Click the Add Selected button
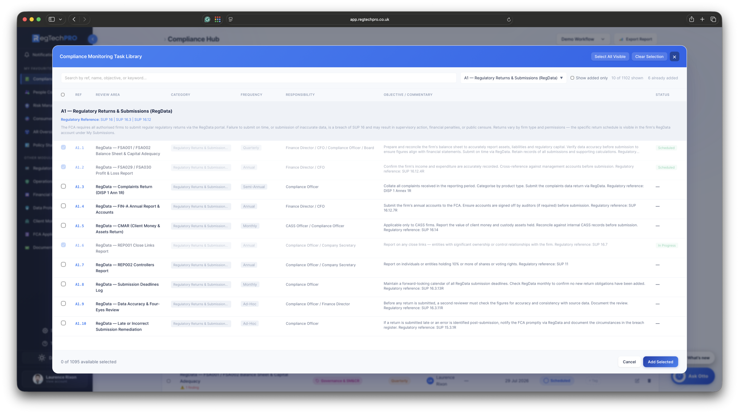Screen dimensions: 739x414 (x=660, y=362)
